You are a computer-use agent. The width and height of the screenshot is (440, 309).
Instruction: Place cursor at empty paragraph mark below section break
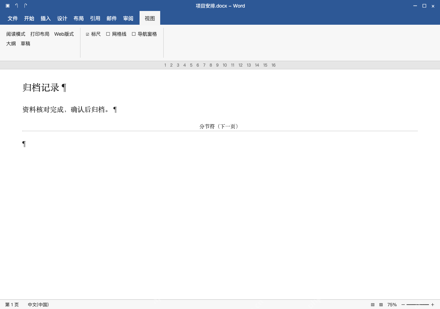[x=24, y=144]
